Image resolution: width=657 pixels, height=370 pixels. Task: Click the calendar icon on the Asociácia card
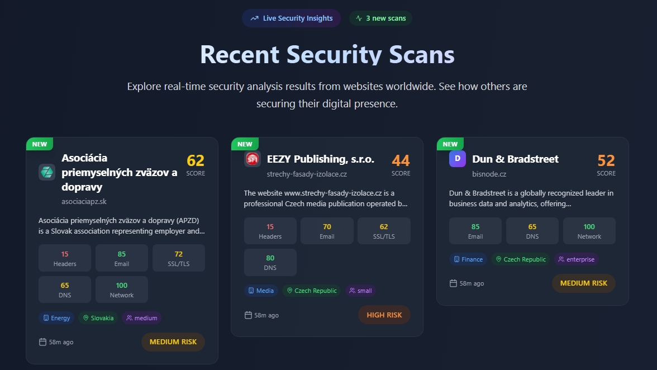(42, 342)
